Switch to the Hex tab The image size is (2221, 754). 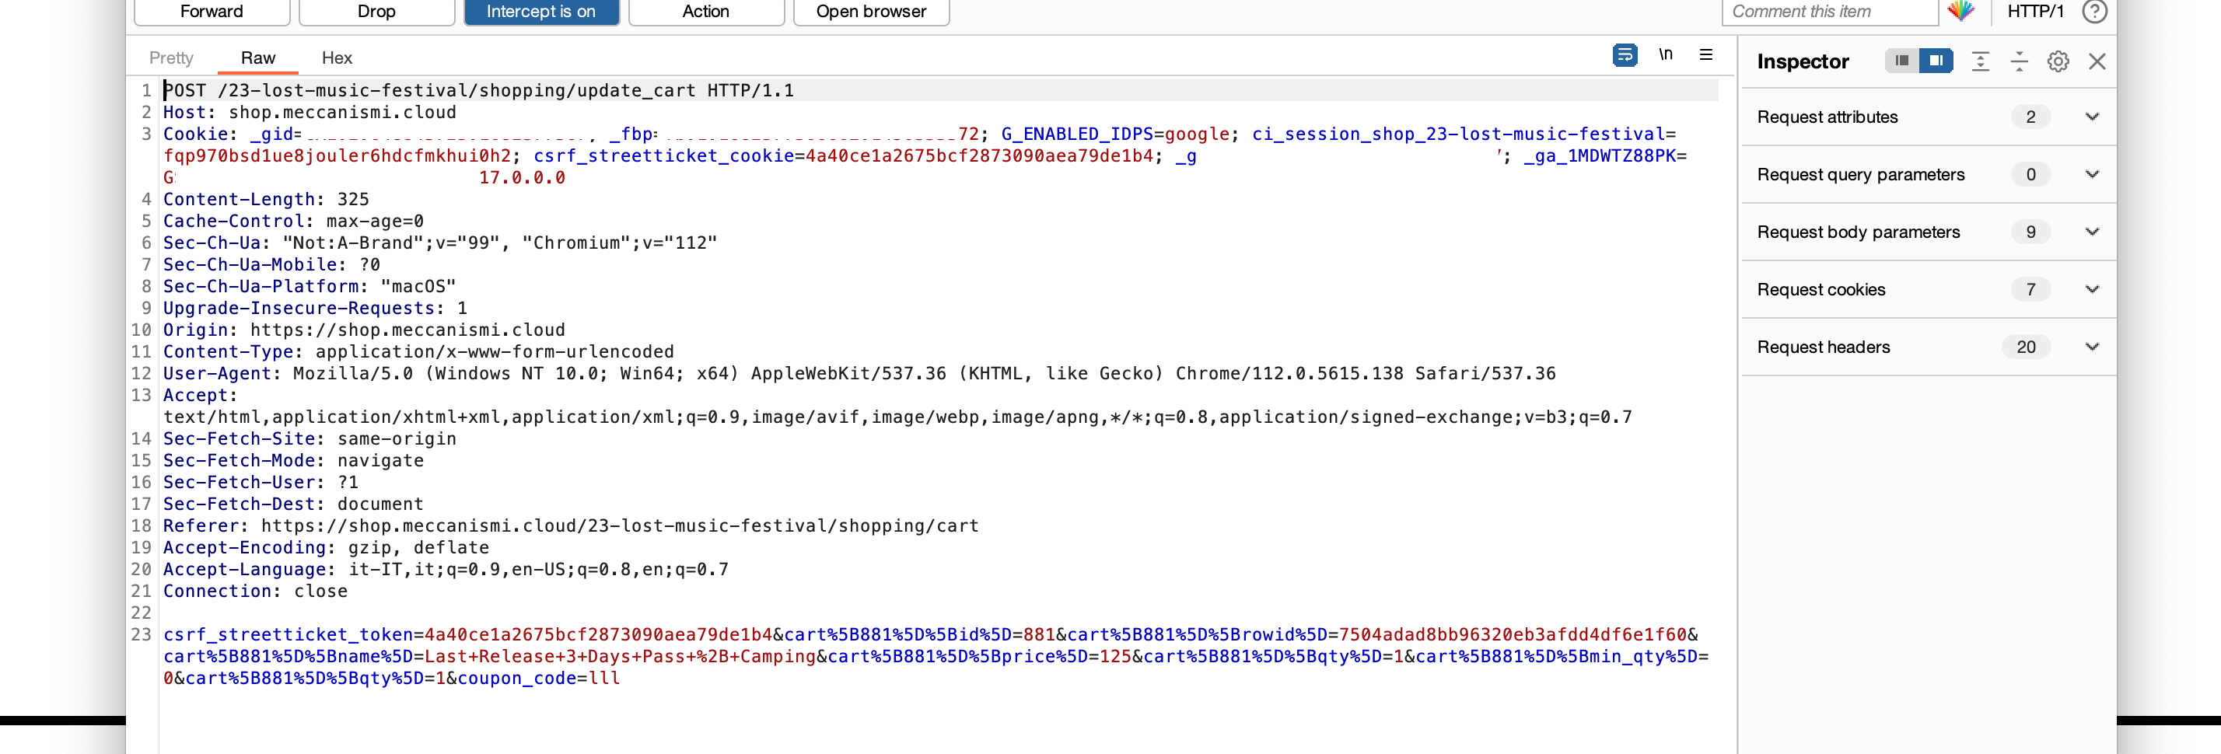click(336, 58)
